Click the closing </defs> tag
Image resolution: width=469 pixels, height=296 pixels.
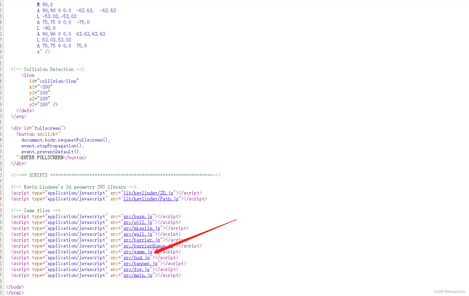pyautogui.click(x=25, y=111)
